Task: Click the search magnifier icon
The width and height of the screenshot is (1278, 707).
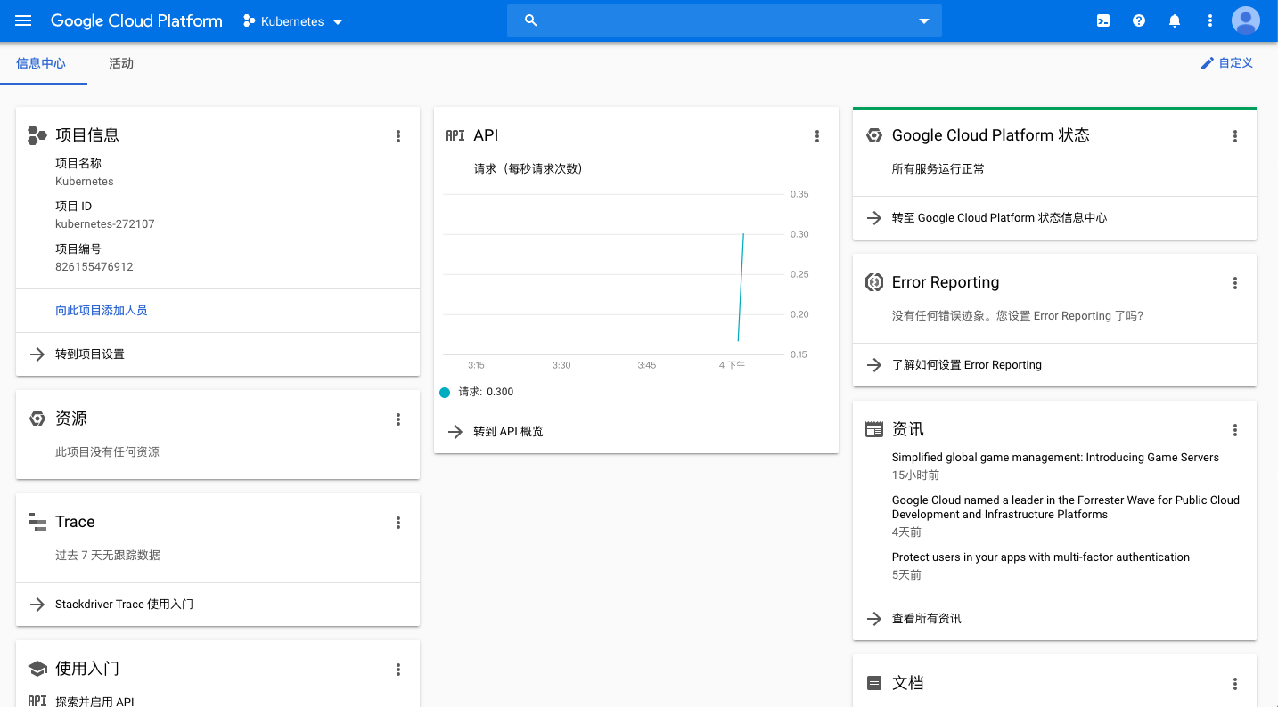Action: (x=531, y=20)
